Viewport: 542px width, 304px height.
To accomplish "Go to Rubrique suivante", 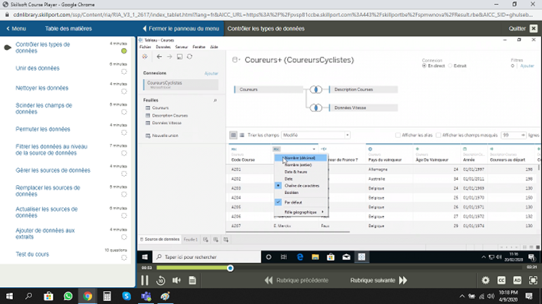I will click(379, 280).
